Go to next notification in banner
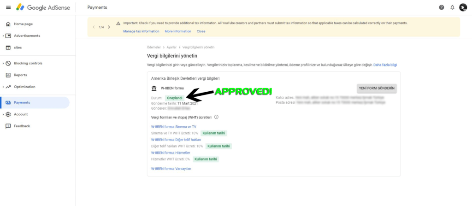Image resolution: width=472 pixels, height=206 pixels. (109, 27)
